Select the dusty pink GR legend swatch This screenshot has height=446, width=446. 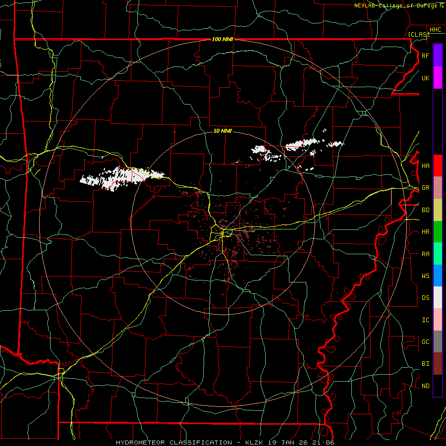pos(438,188)
